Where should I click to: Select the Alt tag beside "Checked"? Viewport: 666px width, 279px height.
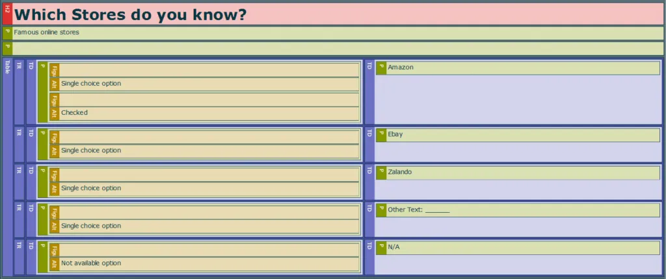[55, 114]
